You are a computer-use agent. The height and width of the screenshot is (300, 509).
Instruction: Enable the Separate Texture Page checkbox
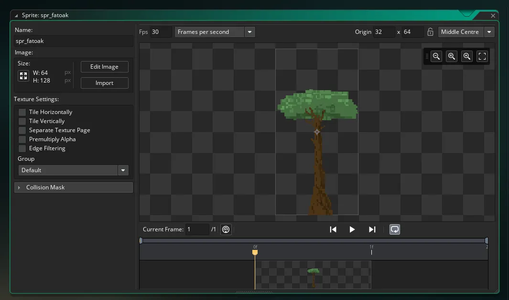[x=22, y=130]
